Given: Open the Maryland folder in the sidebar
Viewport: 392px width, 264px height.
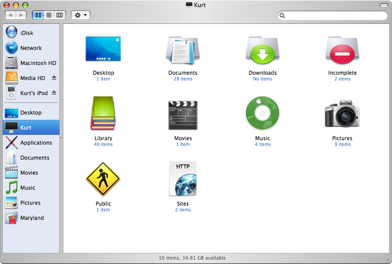Looking at the screenshot, I should pos(31,218).
